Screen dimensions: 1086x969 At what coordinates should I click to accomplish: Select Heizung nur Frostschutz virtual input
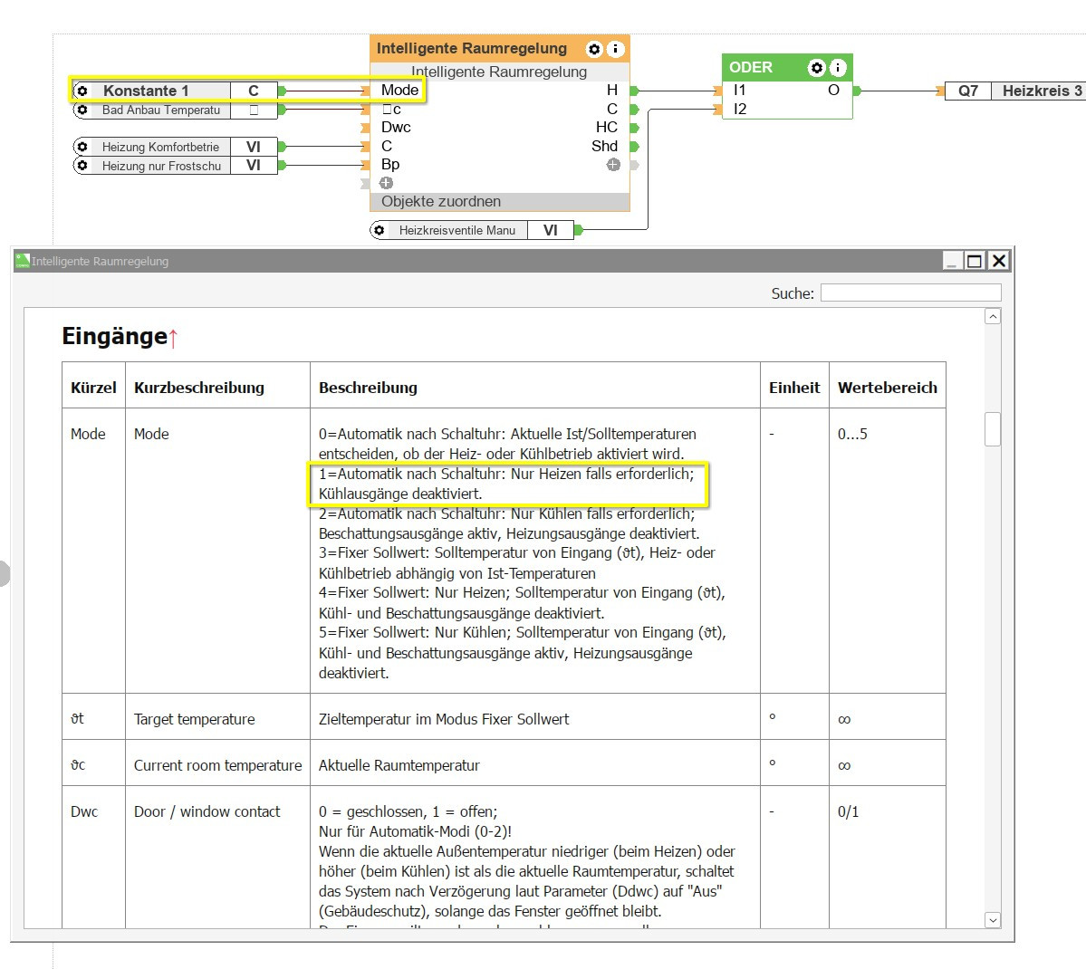[x=175, y=166]
